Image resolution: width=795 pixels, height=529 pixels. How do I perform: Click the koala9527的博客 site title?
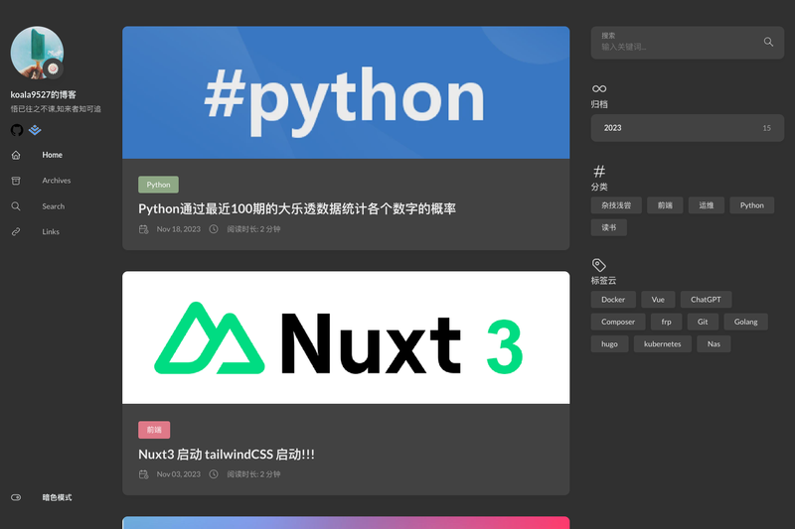pos(43,94)
